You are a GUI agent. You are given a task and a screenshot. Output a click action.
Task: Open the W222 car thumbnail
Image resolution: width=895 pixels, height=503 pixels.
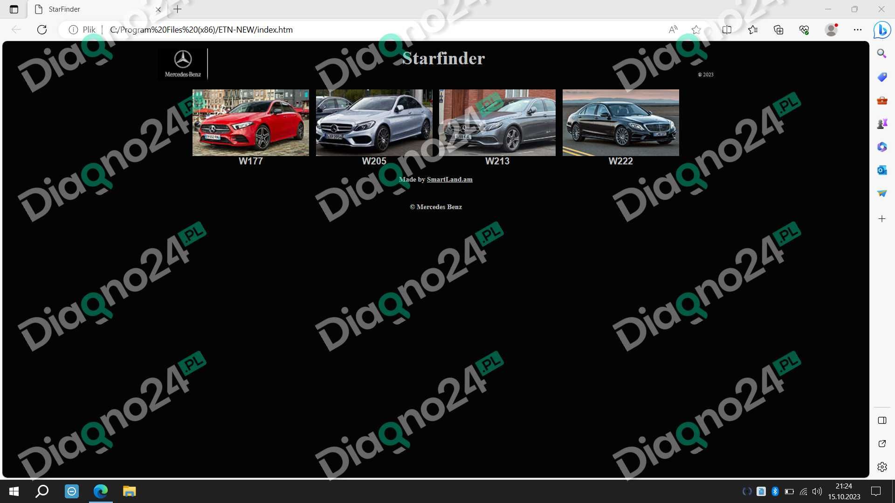[x=620, y=122]
